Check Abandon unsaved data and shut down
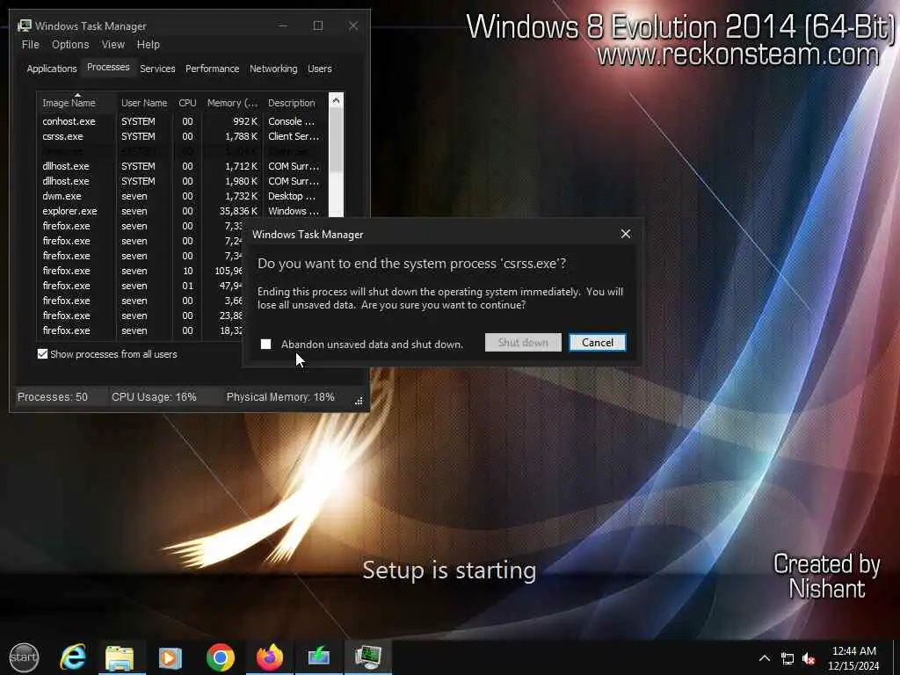This screenshot has width=900, height=675. (x=265, y=344)
